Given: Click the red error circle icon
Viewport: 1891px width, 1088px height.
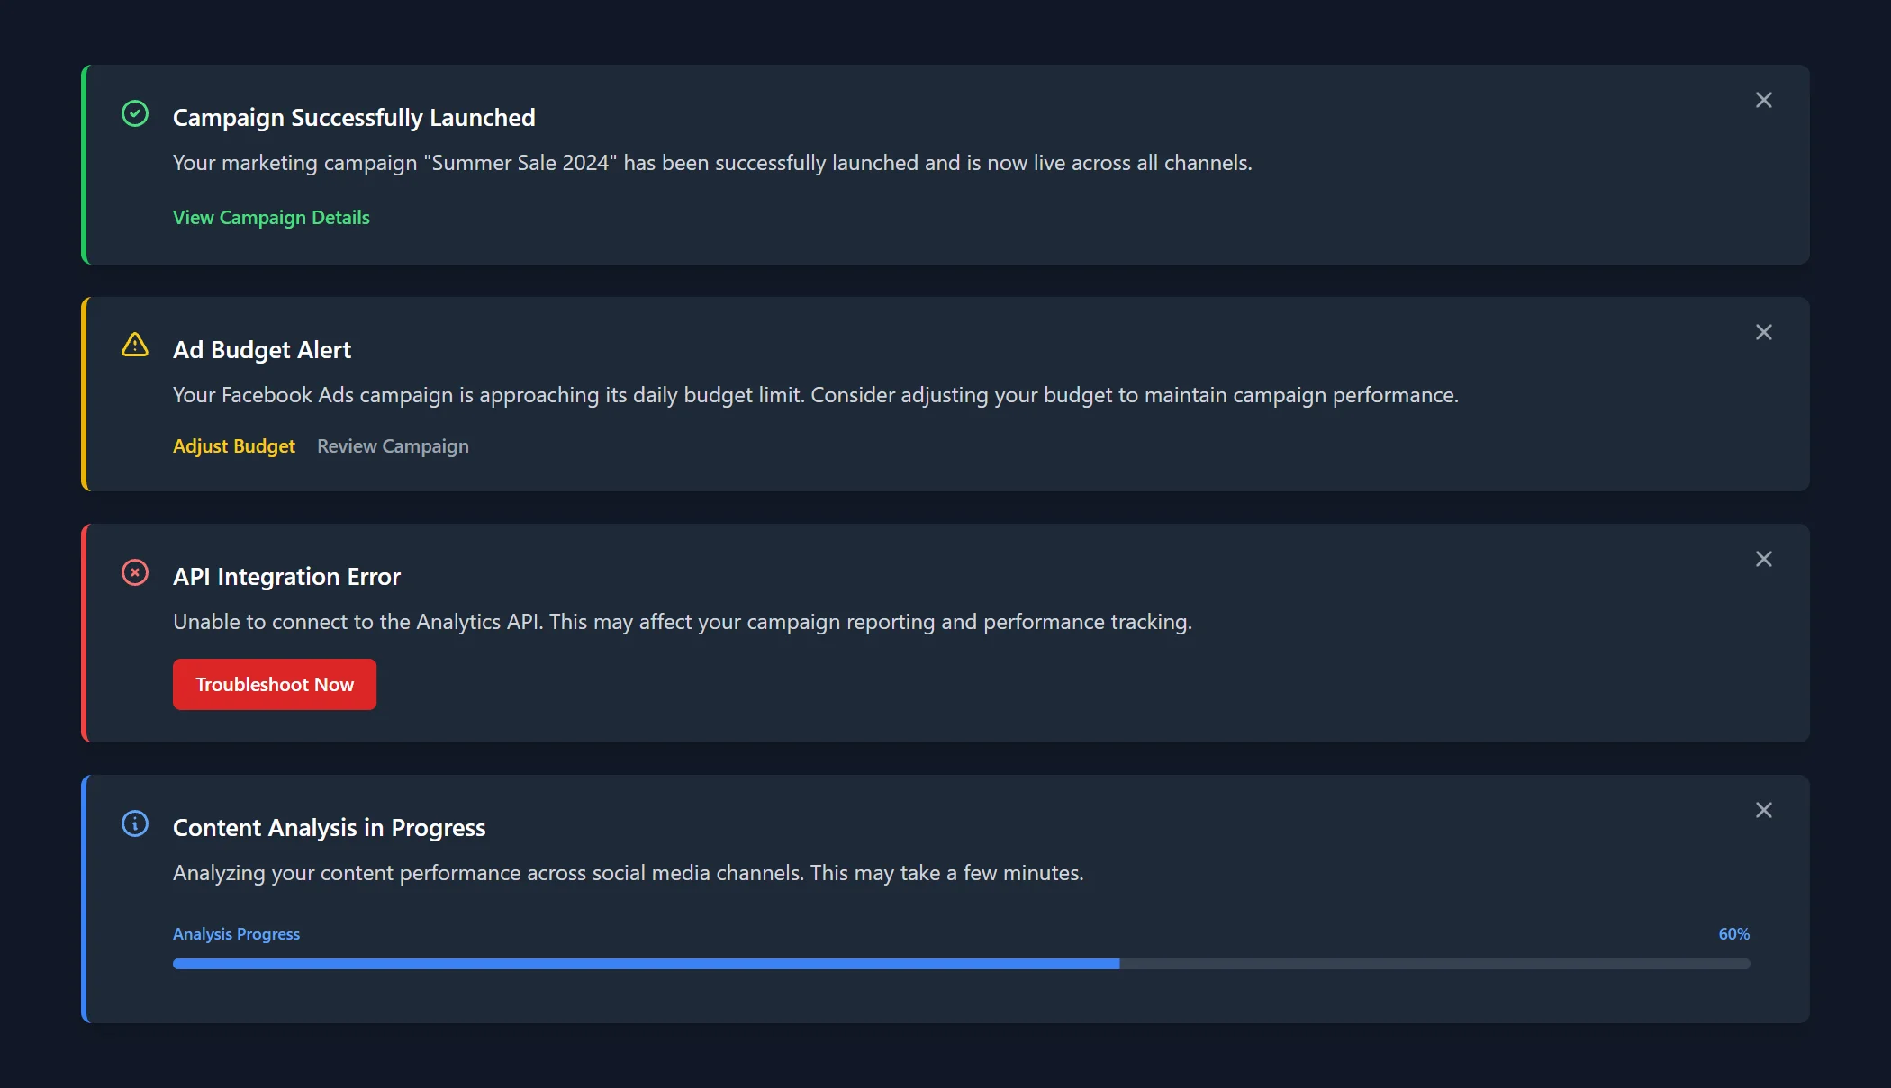Looking at the screenshot, I should coord(135,572).
